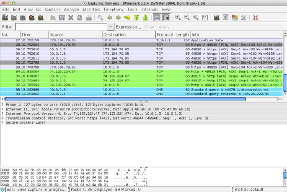Image resolution: width=287 pixels, height=192 pixels.
Task: Toggle colorize packet list
Action: pos(157,18)
